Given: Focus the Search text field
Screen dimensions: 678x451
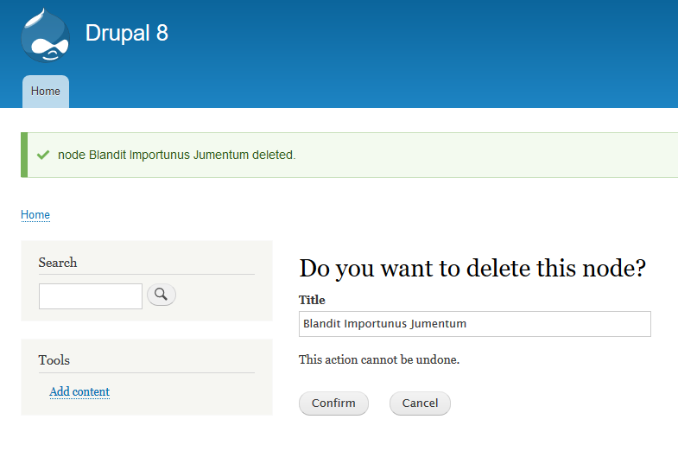Looking at the screenshot, I should [x=91, y=296].
